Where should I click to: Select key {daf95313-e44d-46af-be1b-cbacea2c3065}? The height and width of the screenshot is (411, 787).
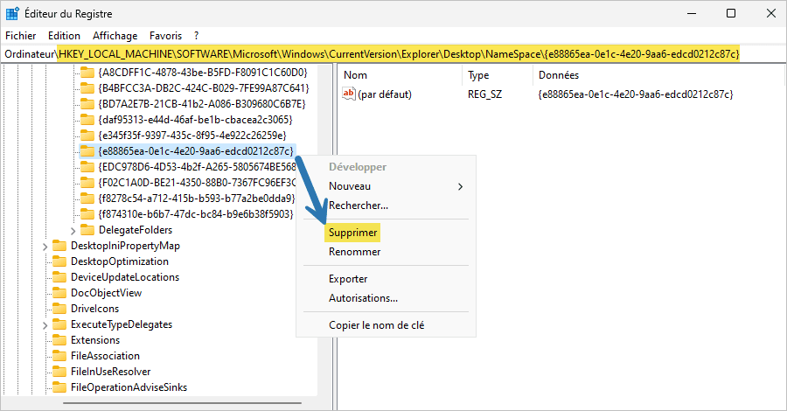(x=196, y=120)
